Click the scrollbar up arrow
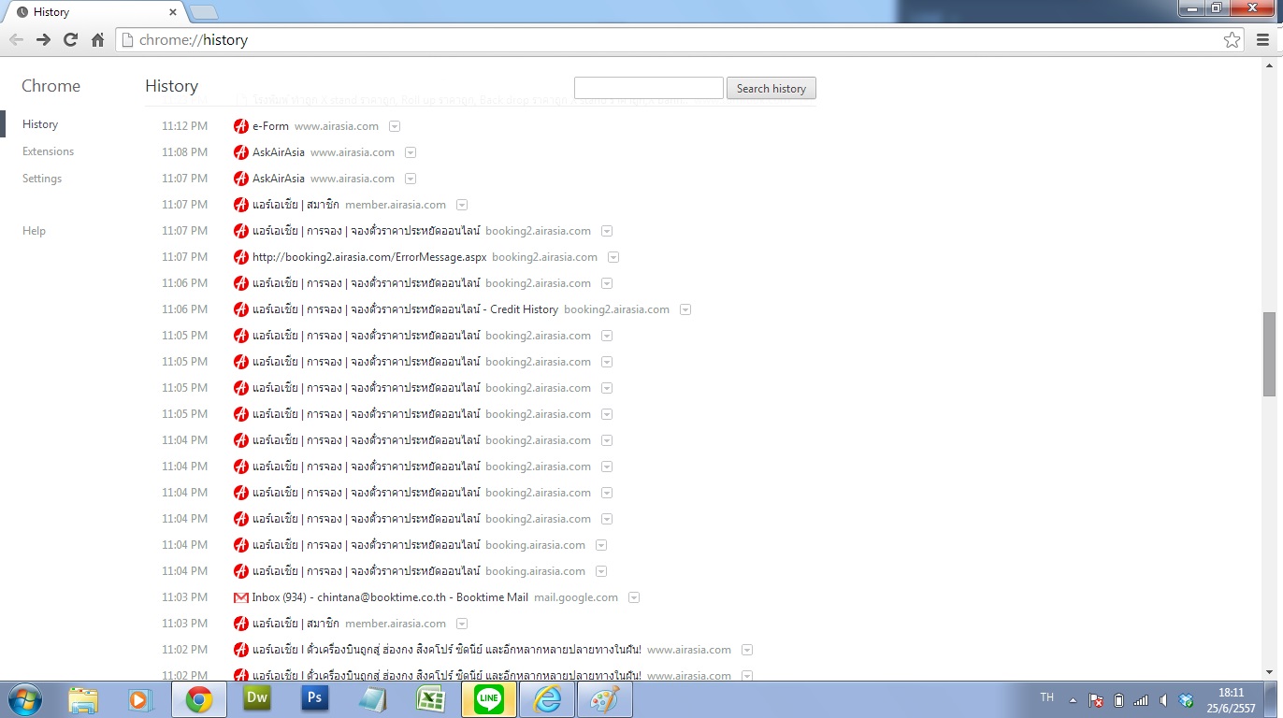The width and height of the screenshot is (1283, 718). (x=1269, y=64)
